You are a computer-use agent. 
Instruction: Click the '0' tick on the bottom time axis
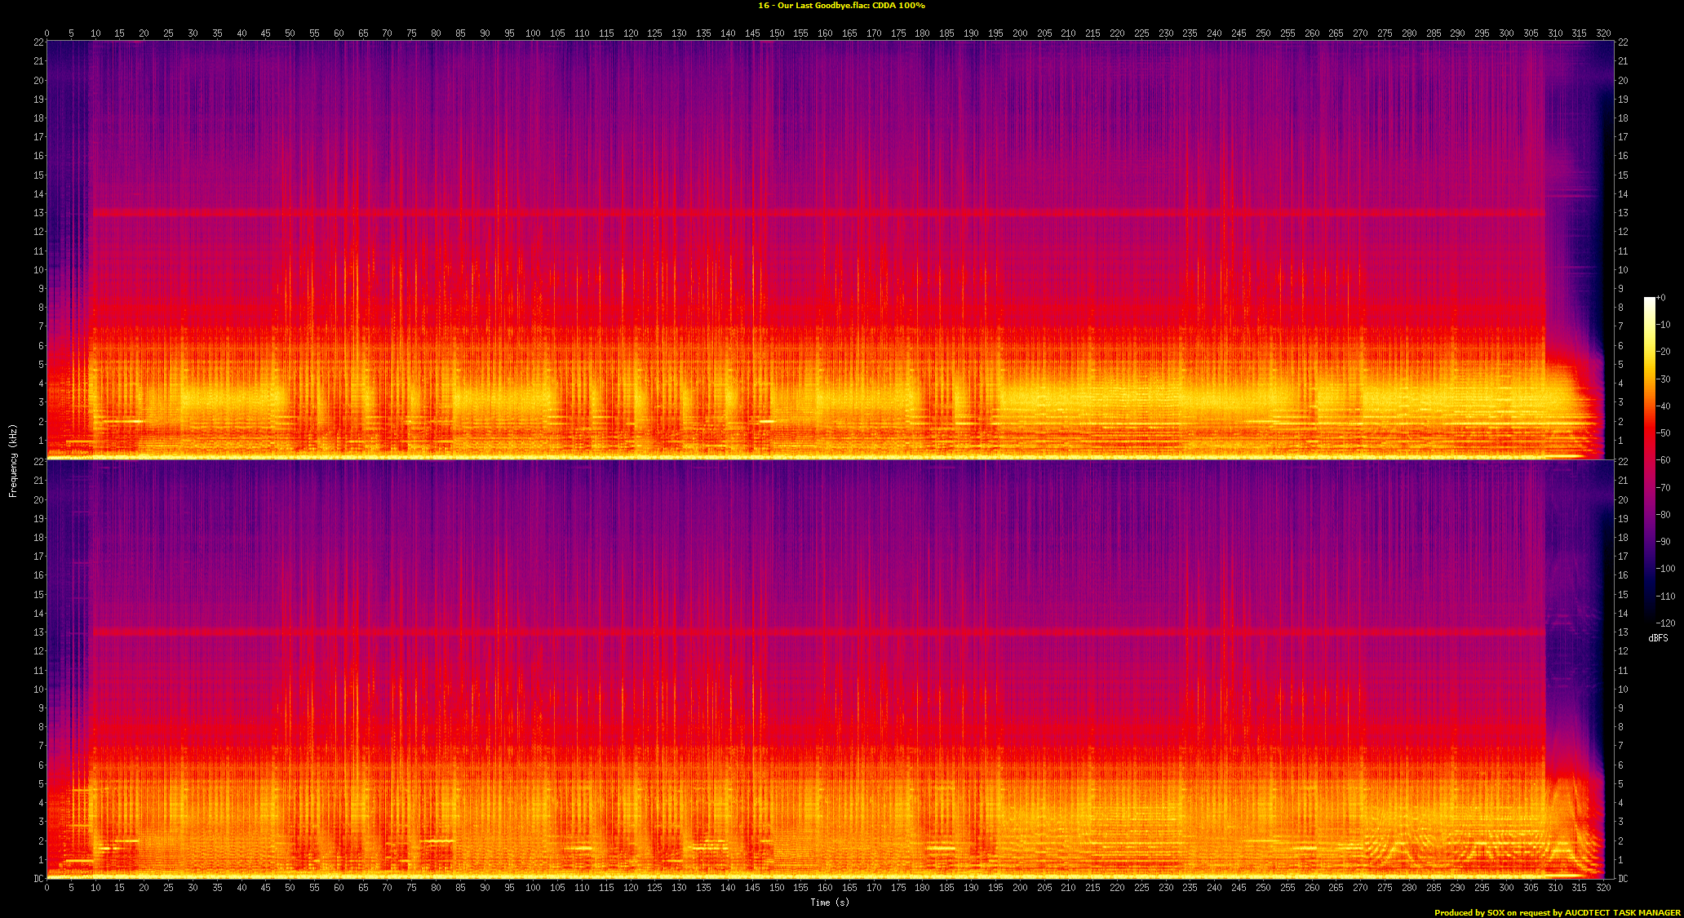(47, 888)
